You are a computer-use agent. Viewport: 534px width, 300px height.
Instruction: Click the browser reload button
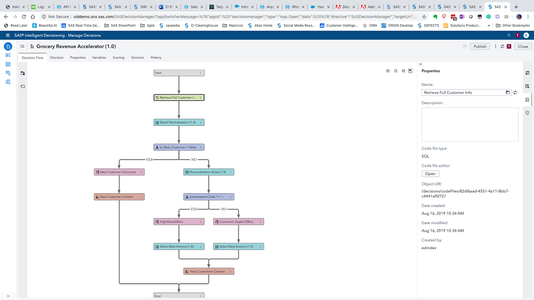tap(24, 17)
